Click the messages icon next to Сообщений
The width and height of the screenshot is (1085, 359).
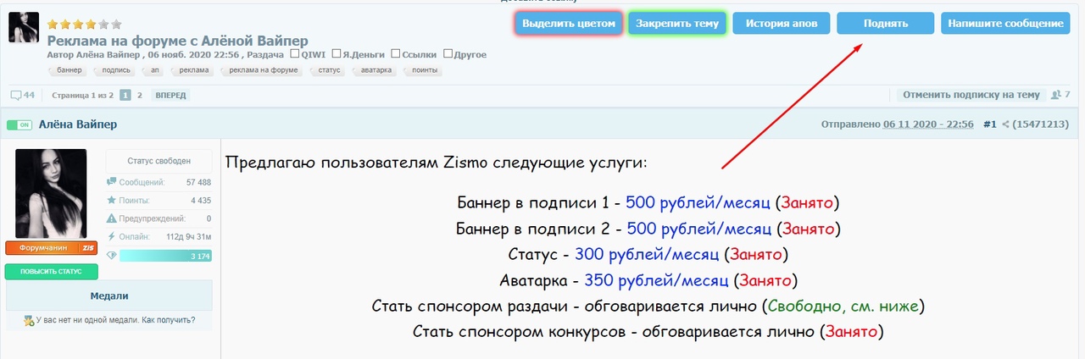[x=111, y=182]
